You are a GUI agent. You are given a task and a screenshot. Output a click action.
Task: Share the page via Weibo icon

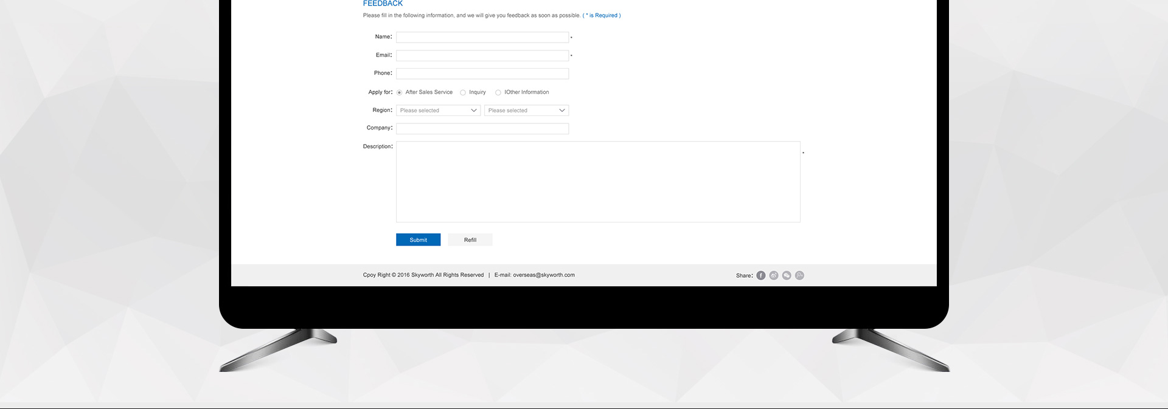[x=774, y=275]
